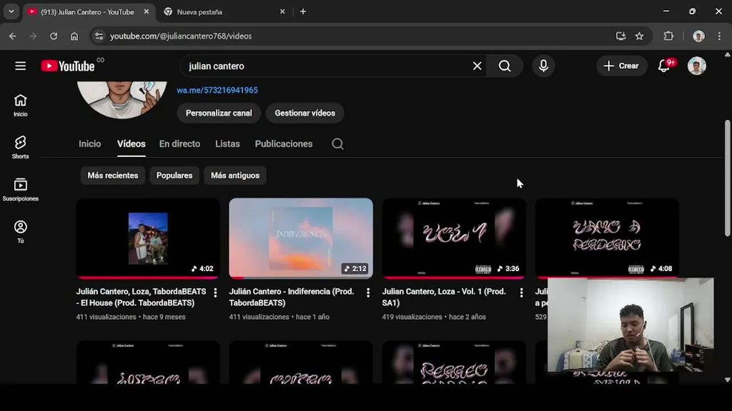Open the El House video title
Viewport: 732px width, 411px height.
(x=141, y=297)
